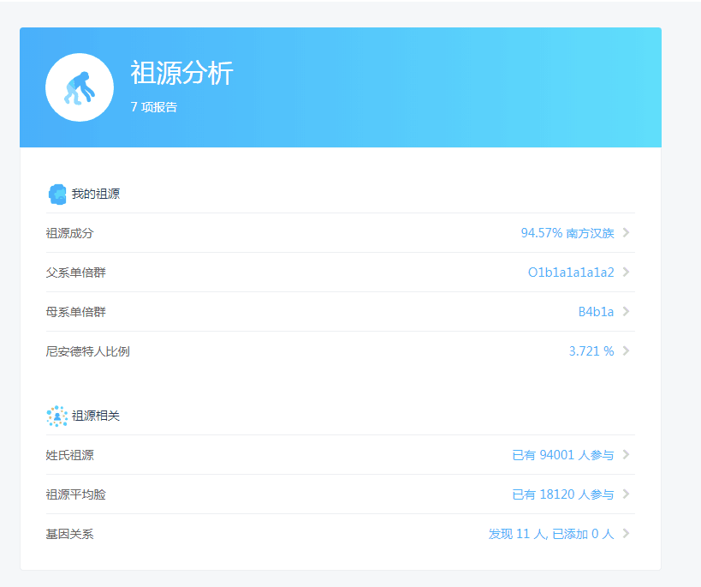Expand the 母系单倍群 row chevron
Image resolution: width=701 pixels, height=587 pixels.
tap(626, 311)
